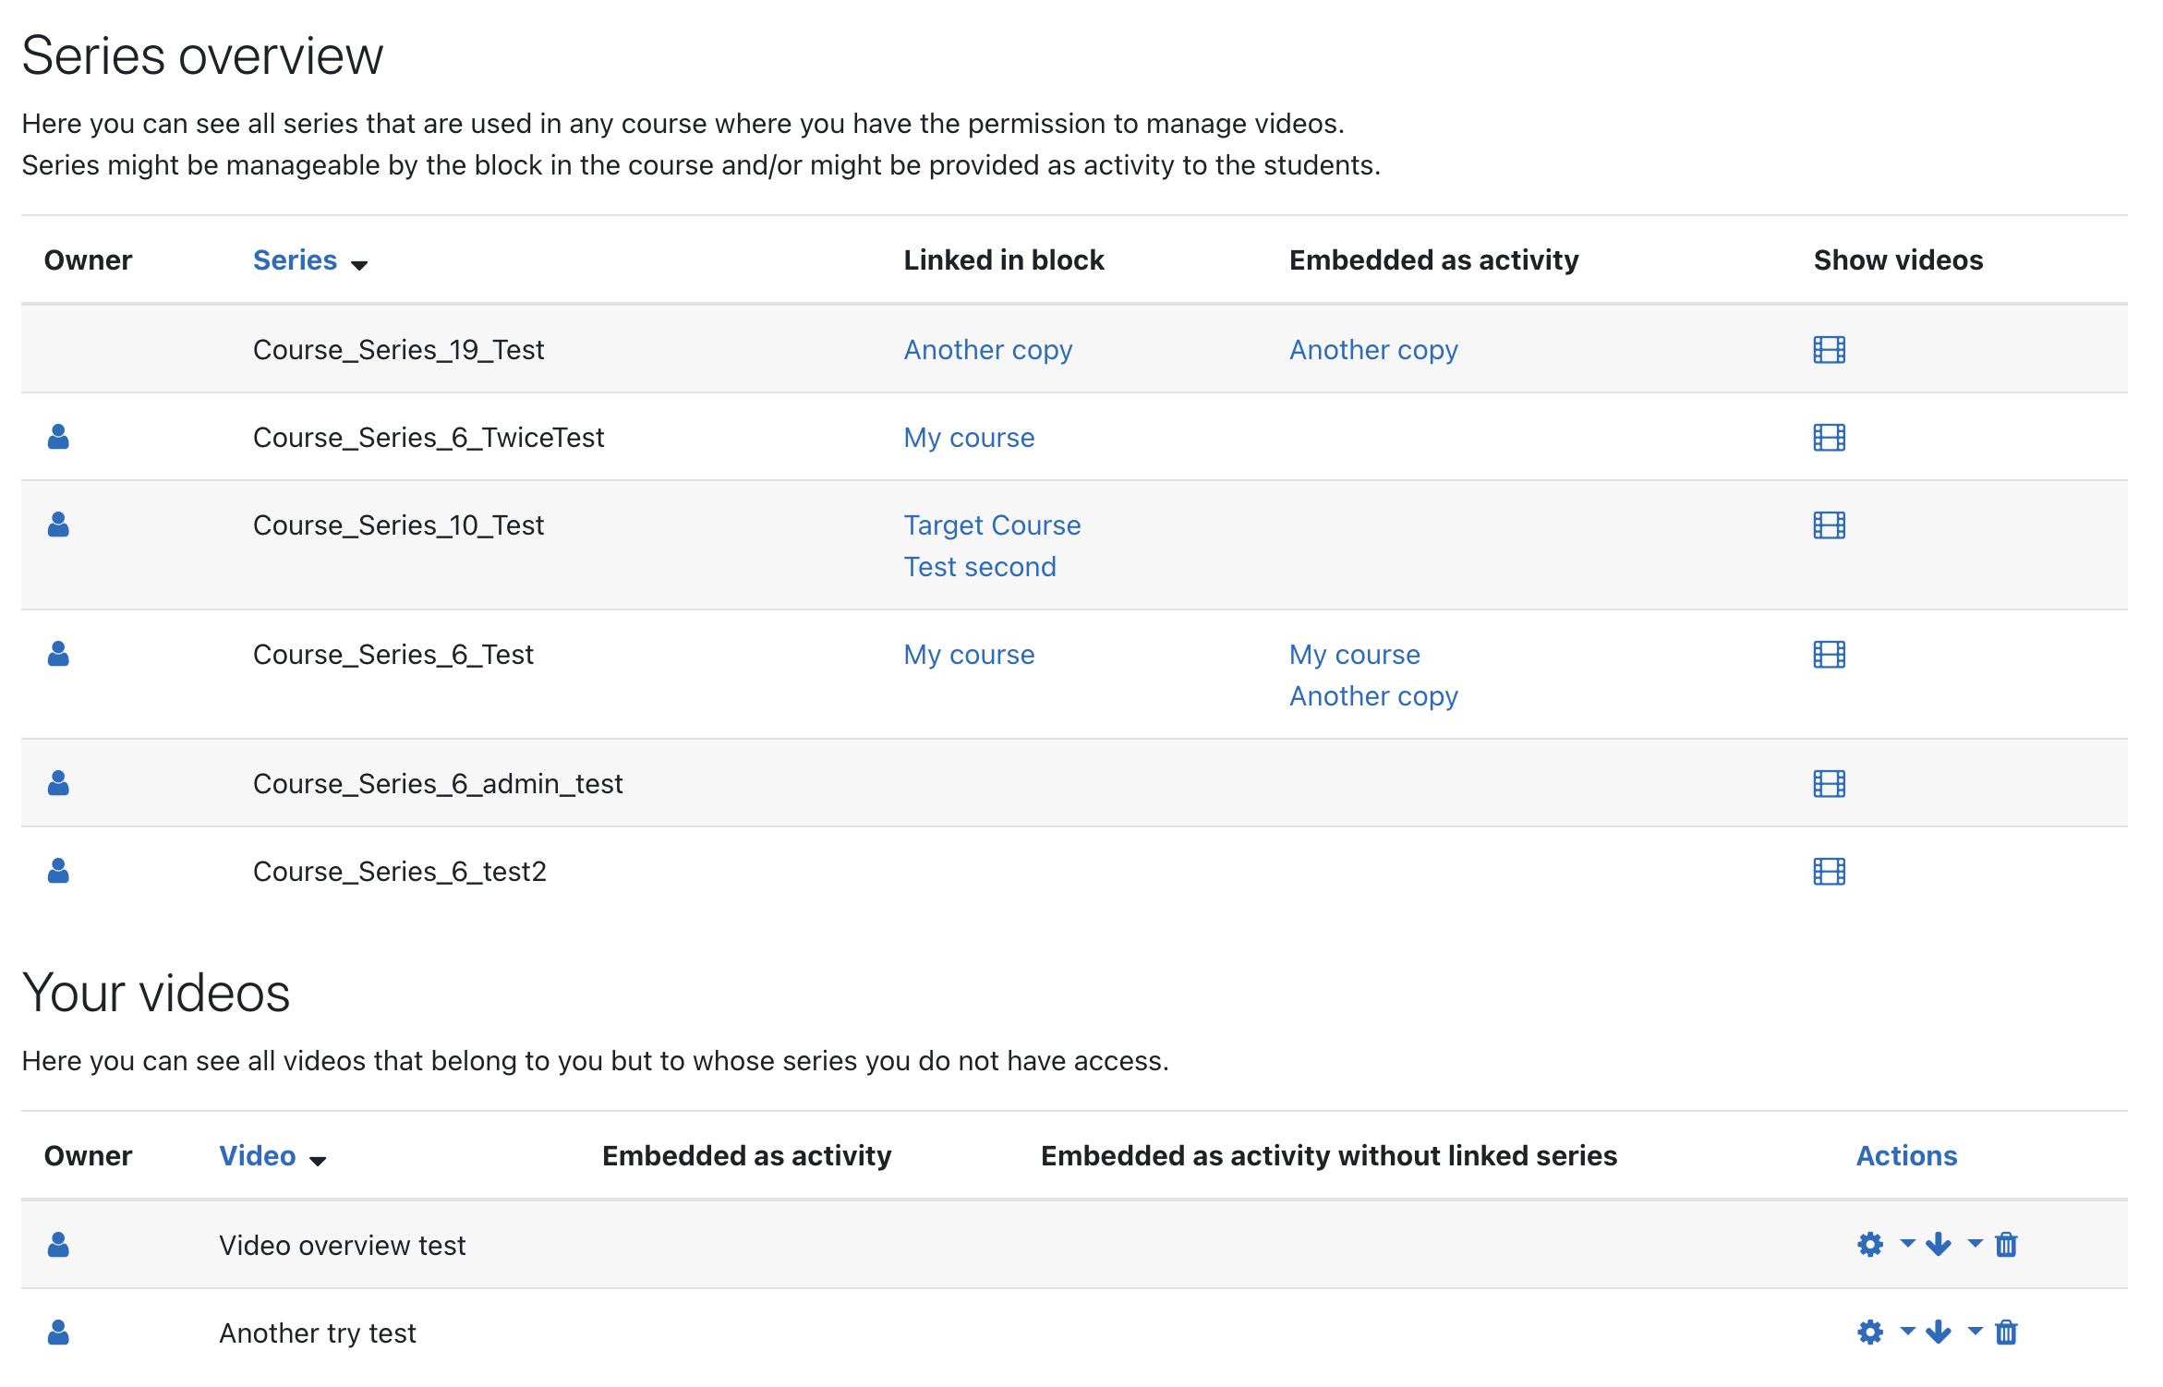Click owner icon of Course_Series_6_test2
This screenshot has width=2163, height=1387.
(58, 871)
